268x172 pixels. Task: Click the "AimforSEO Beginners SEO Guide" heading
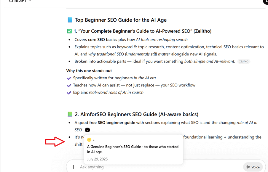tap(136, 114)
